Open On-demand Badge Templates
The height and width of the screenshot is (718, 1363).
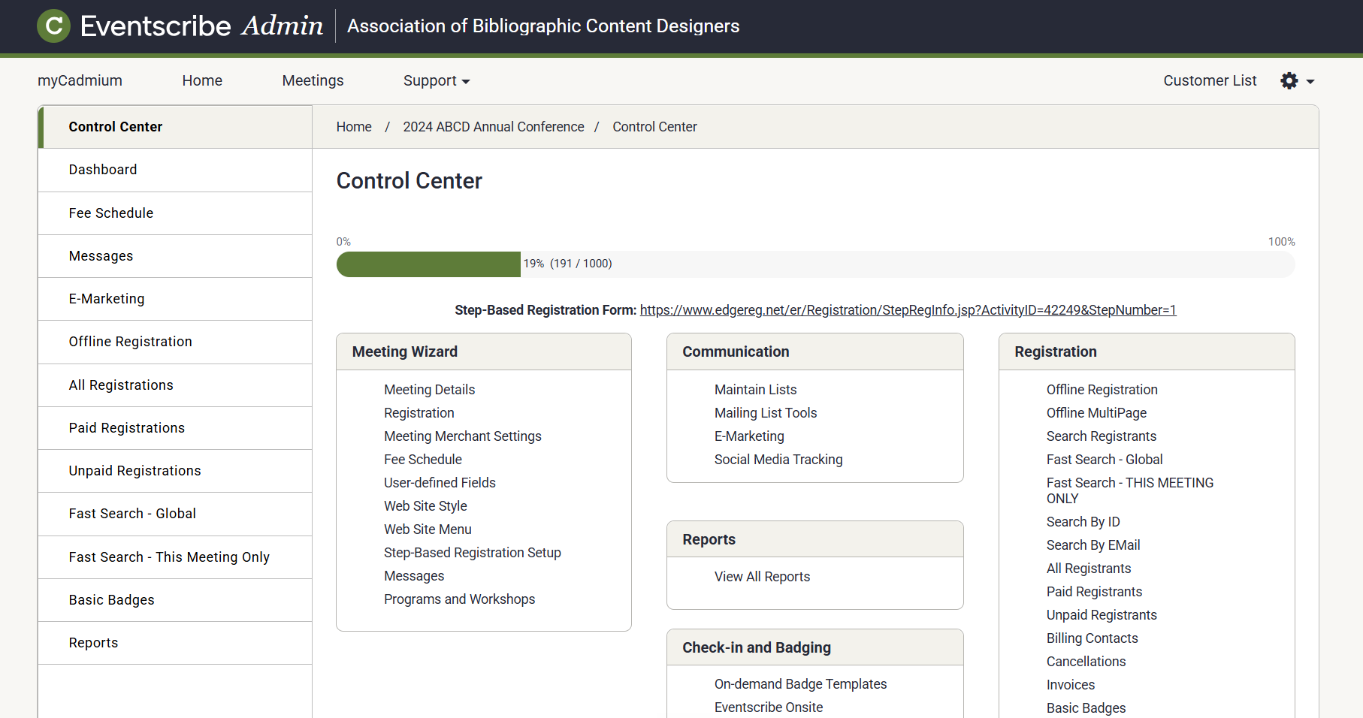pyautogui.click(x=801, y=684)
